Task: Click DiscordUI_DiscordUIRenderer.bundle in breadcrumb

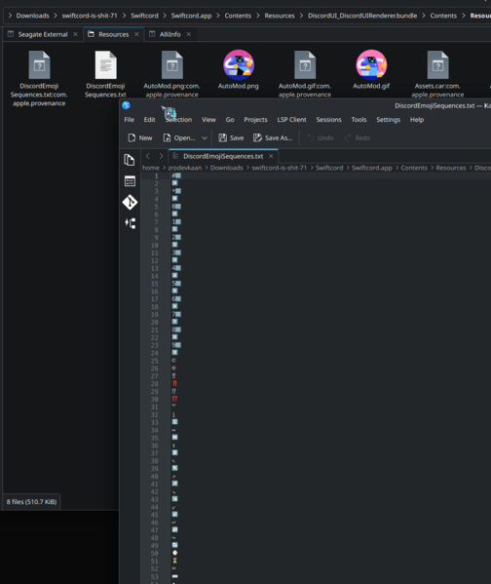Action: [x=362, y=16]
